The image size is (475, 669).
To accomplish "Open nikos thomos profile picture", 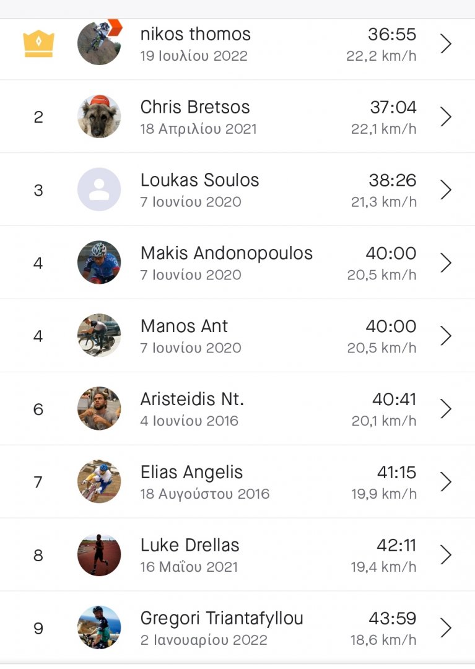I will click(x=99, y=43).
